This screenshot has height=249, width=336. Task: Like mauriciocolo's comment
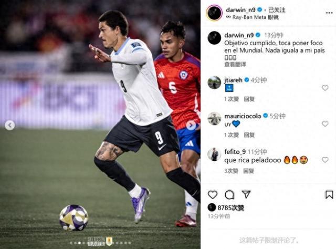coord(325,124)
